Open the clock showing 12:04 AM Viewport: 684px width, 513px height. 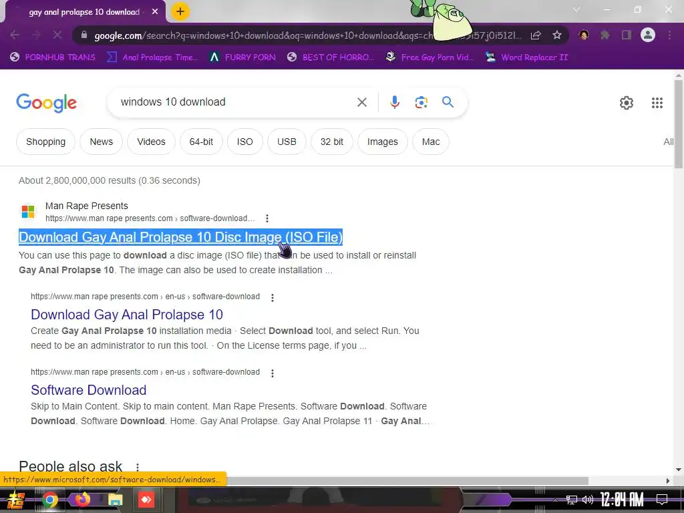pyautogui.click(x=622, y=500)
